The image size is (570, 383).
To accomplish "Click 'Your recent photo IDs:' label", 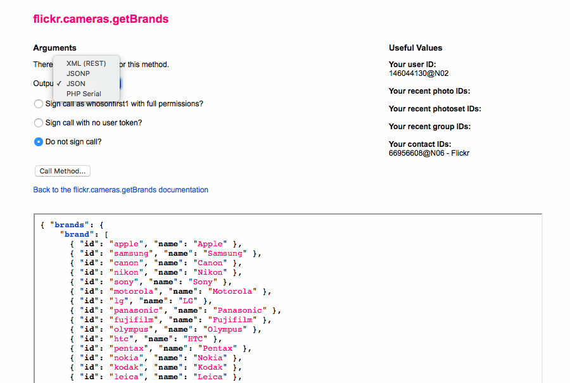I will [x=429, y=91].
